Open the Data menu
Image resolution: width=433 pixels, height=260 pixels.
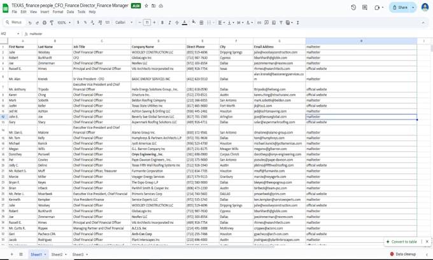pyautogui.click(x=71, y=12)
